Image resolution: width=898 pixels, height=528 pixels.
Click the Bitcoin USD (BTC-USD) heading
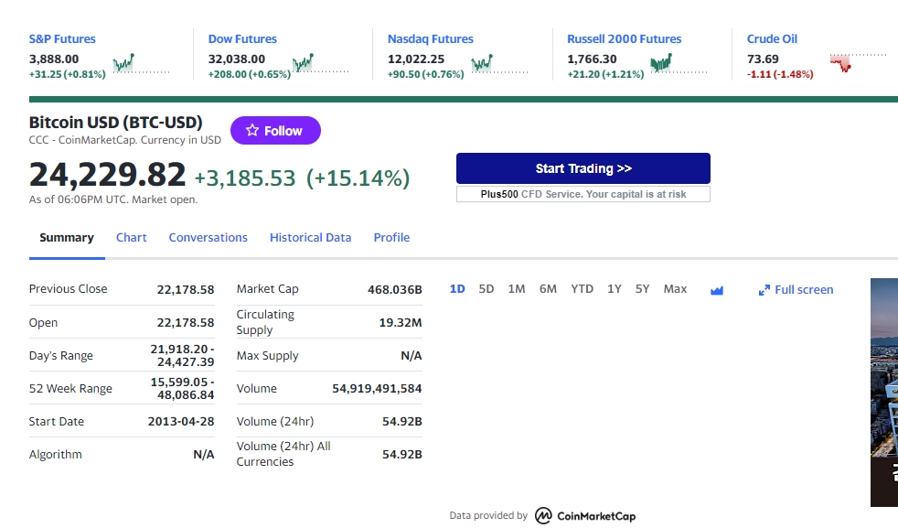click(x=116, y=122)
